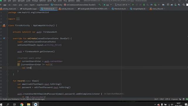Click the kapirti breadcrumb in navigation bar
Screen dimensions: 188x106
click(x=32, y=5)
